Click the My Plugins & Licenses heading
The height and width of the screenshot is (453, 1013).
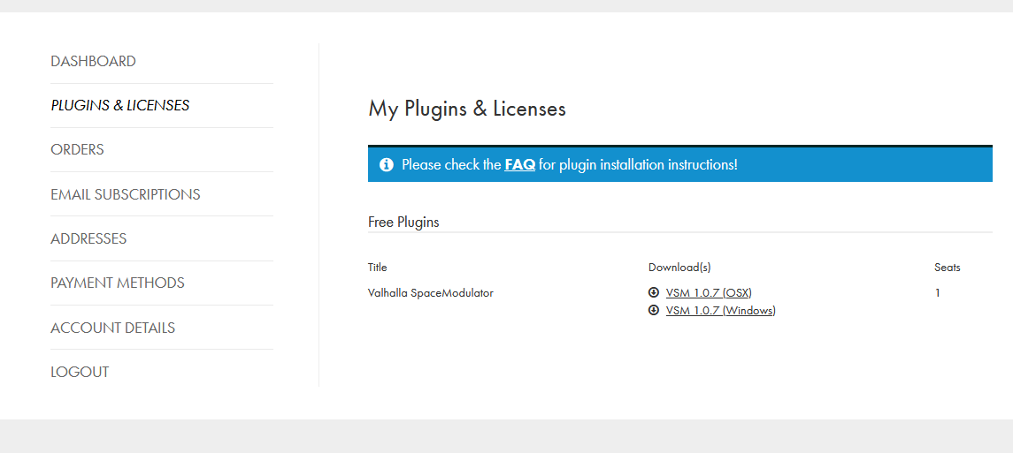tap(467, 109)
